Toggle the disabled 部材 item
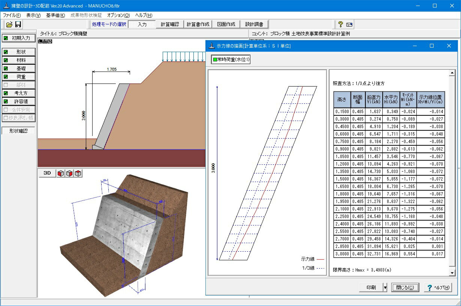Screen dimensions: 461x306 point(19,85)
